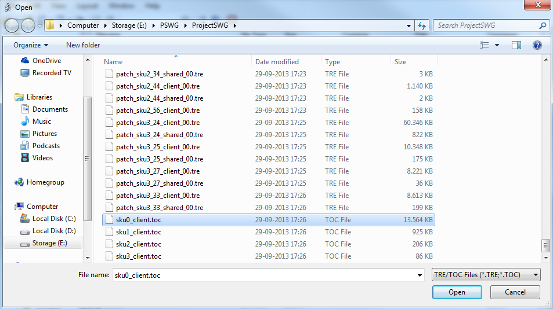Open the File name dropdown arrow
This screenshot has height=309, width=553.
point(420,275)
